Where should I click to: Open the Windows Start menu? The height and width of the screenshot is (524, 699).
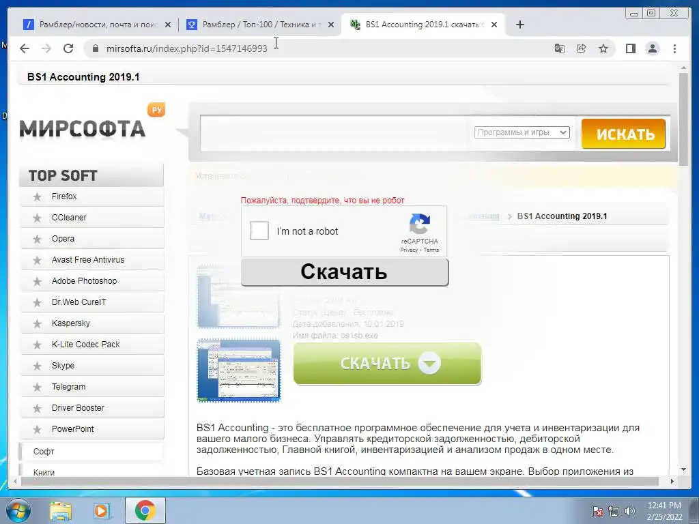click(17, 510)
